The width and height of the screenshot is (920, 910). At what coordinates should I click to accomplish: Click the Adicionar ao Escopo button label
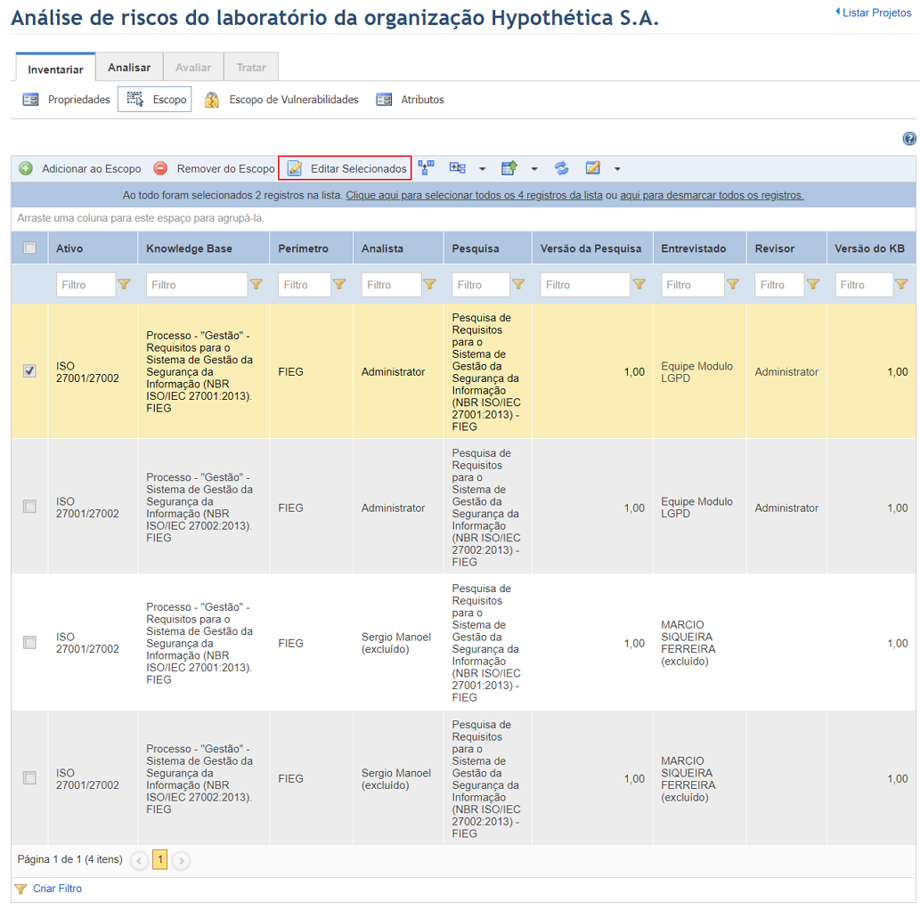click(92, 169)
